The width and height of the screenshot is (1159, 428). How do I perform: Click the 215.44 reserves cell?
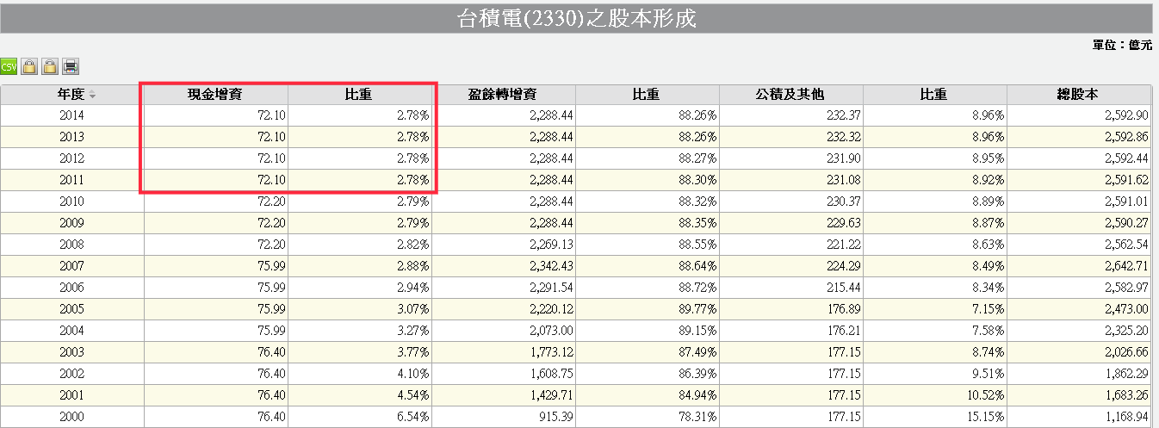(790, 287)
